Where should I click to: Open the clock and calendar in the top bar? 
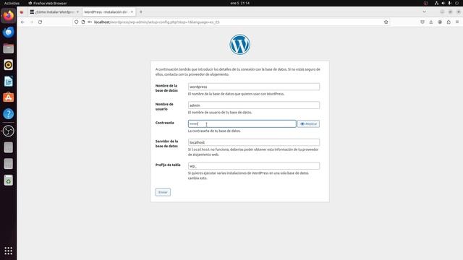(x=239, y=3)
